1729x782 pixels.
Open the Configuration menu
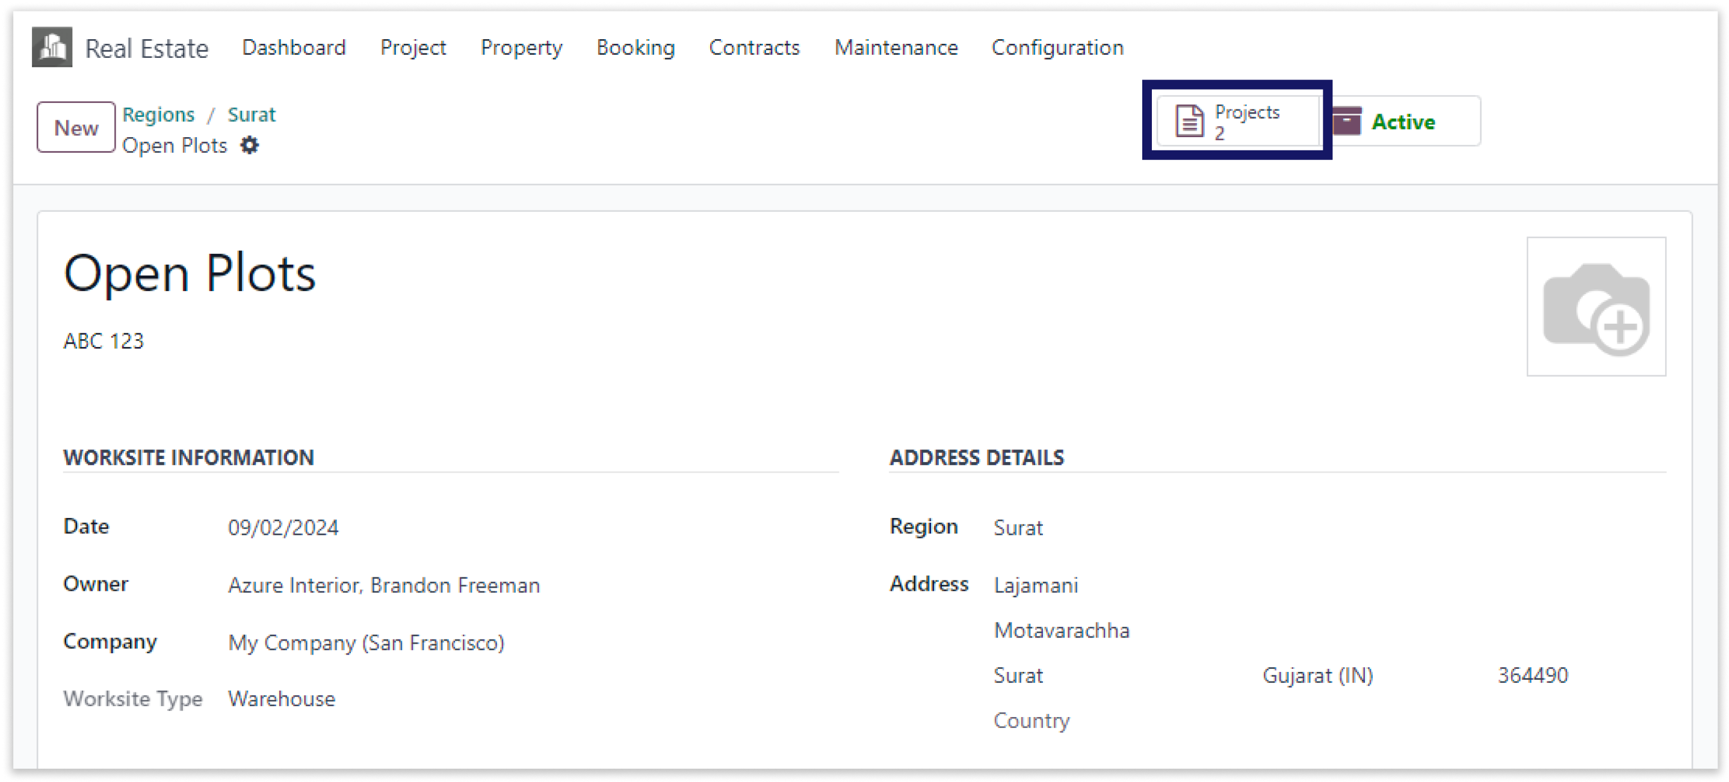point(1058,48)
